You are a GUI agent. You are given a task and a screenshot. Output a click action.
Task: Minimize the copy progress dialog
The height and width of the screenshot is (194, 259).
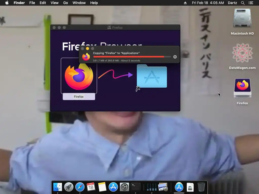pyautogui.click(x=88, y=48)
